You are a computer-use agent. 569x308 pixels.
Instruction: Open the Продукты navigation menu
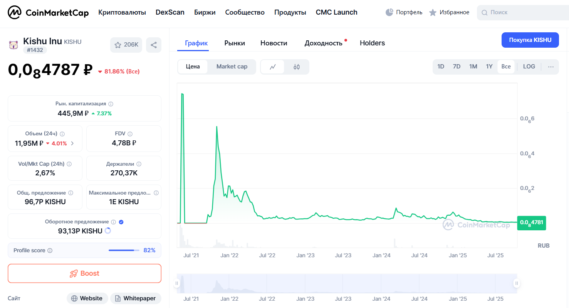pyautogui.click(x=290, y=12)
